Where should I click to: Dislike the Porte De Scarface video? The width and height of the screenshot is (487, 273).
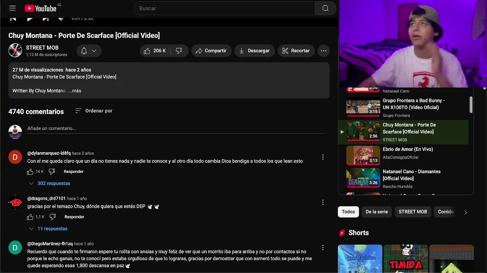click(179, 51)
